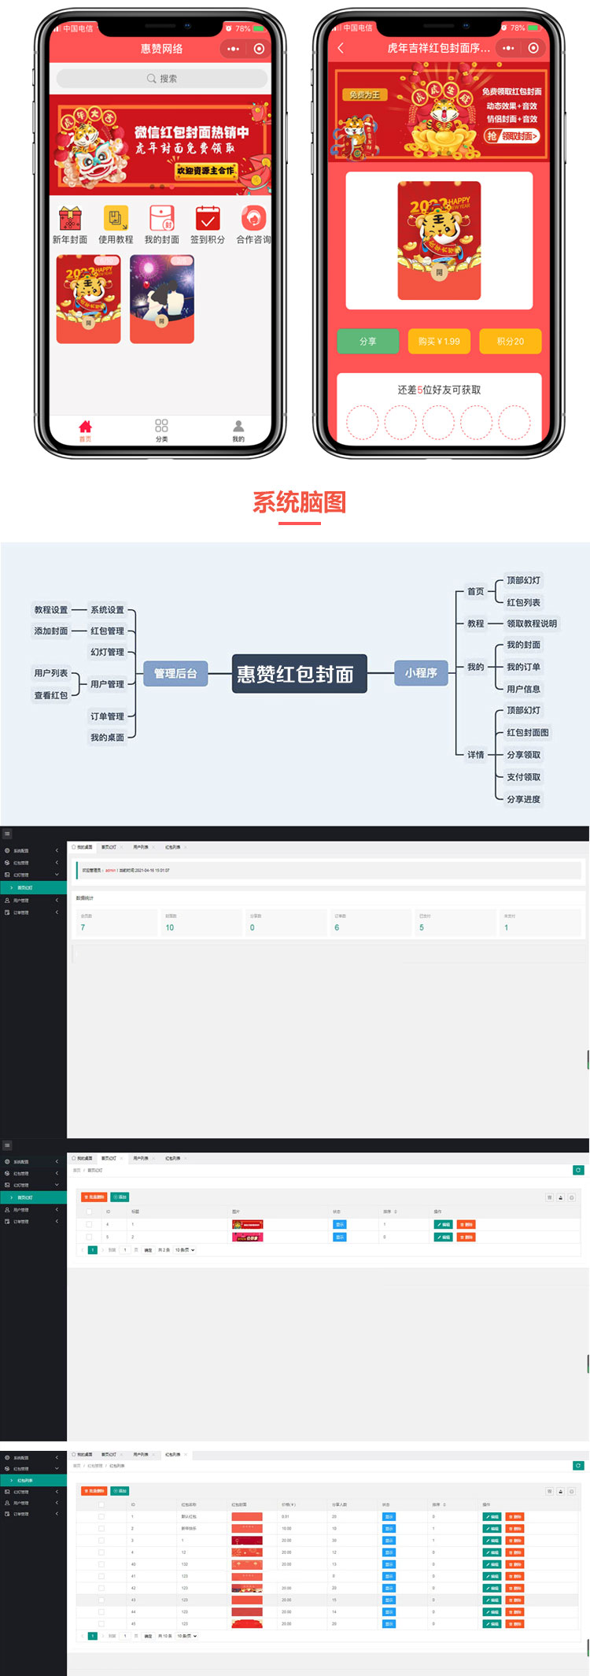
Task: Select the checkbox for slide ID 5
Action: point(89,1237)
